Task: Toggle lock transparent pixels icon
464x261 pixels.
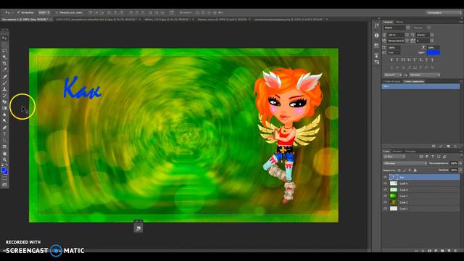Action: (x=399, y=170)
